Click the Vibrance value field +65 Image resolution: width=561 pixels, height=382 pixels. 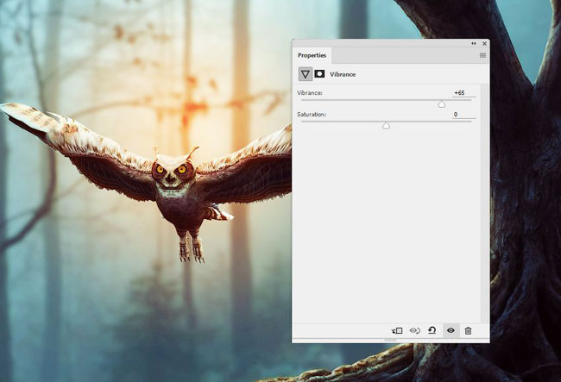tap(463, 93)
